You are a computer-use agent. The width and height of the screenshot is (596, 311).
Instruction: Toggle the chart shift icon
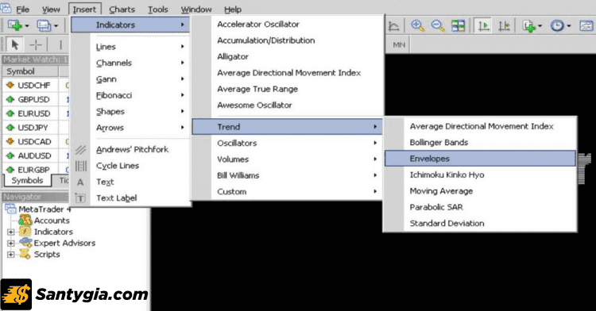[504, 26]
